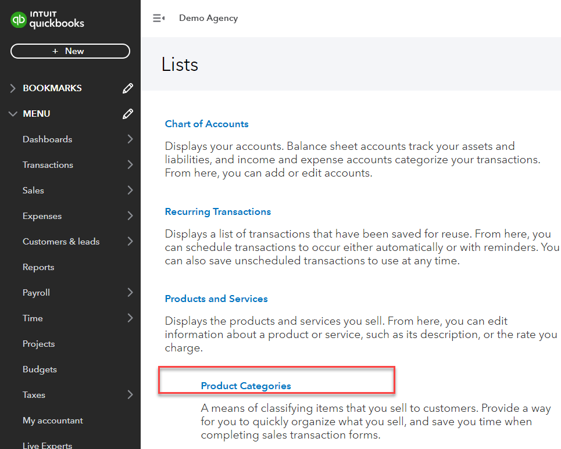The height and width of the screenshot is (449, 561).
Task: Click the QuickBooks logo icon
Action: 18,19
